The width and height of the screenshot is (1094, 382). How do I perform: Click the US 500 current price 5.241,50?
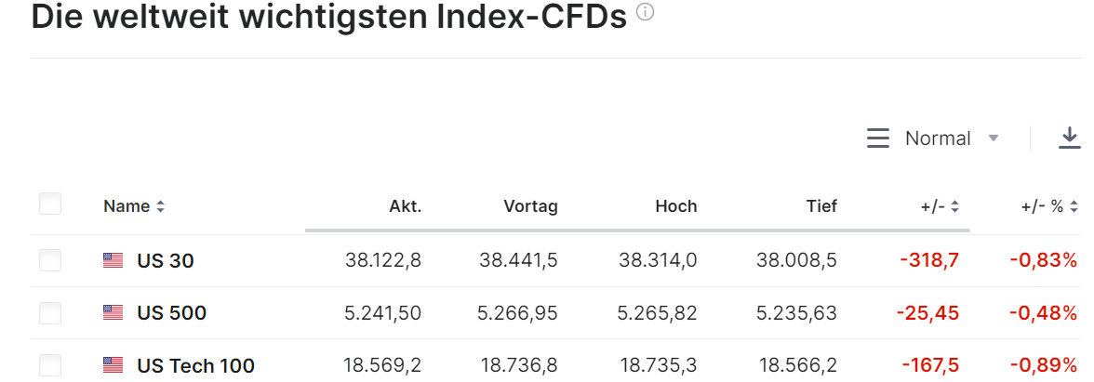point(382,313)
